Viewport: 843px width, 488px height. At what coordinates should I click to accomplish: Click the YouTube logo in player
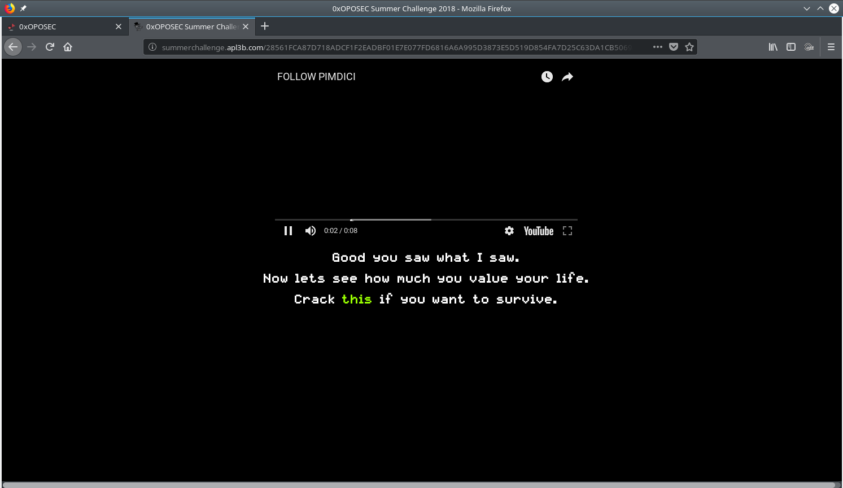[x=538, y=231]
